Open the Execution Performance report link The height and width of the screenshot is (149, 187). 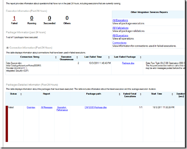[62, 109]
